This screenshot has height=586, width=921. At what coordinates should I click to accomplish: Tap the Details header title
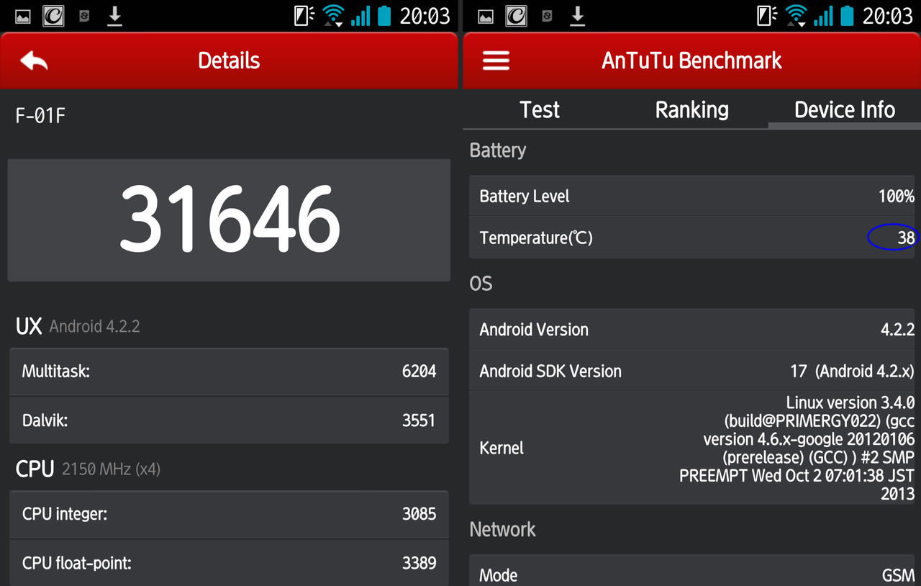point(229,60)
